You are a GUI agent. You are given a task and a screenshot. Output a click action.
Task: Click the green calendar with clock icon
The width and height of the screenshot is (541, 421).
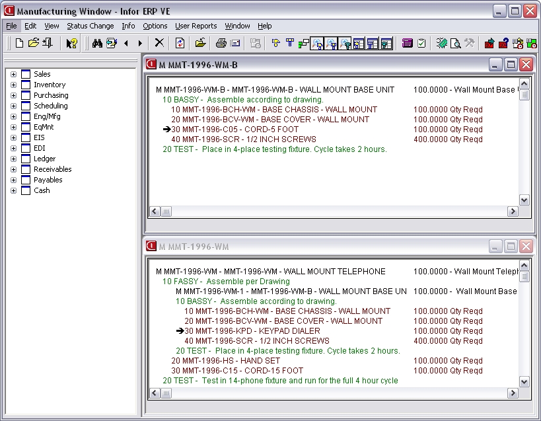531,43
